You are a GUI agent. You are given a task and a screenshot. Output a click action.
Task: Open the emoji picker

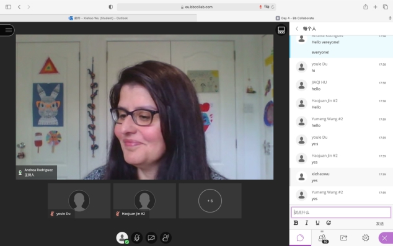(x=329, y=222)
